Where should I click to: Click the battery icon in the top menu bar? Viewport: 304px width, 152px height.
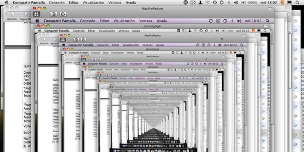coord(244,3)
